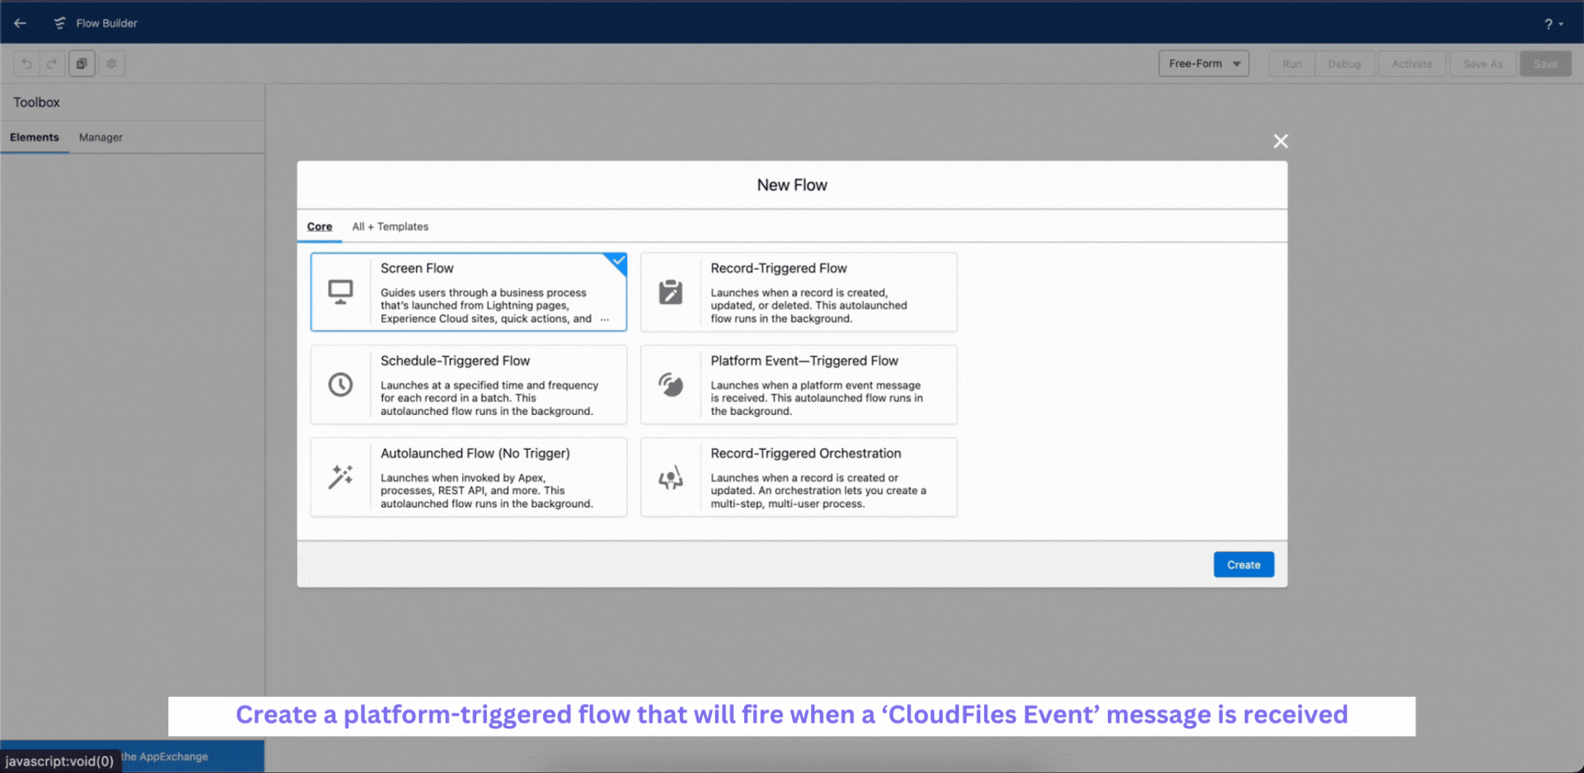Open flow settings via the gear icon
1584x773 pixels.
(111, 64)
